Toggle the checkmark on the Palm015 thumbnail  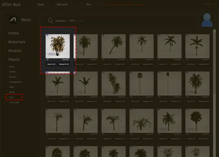[x=103, y=110]
